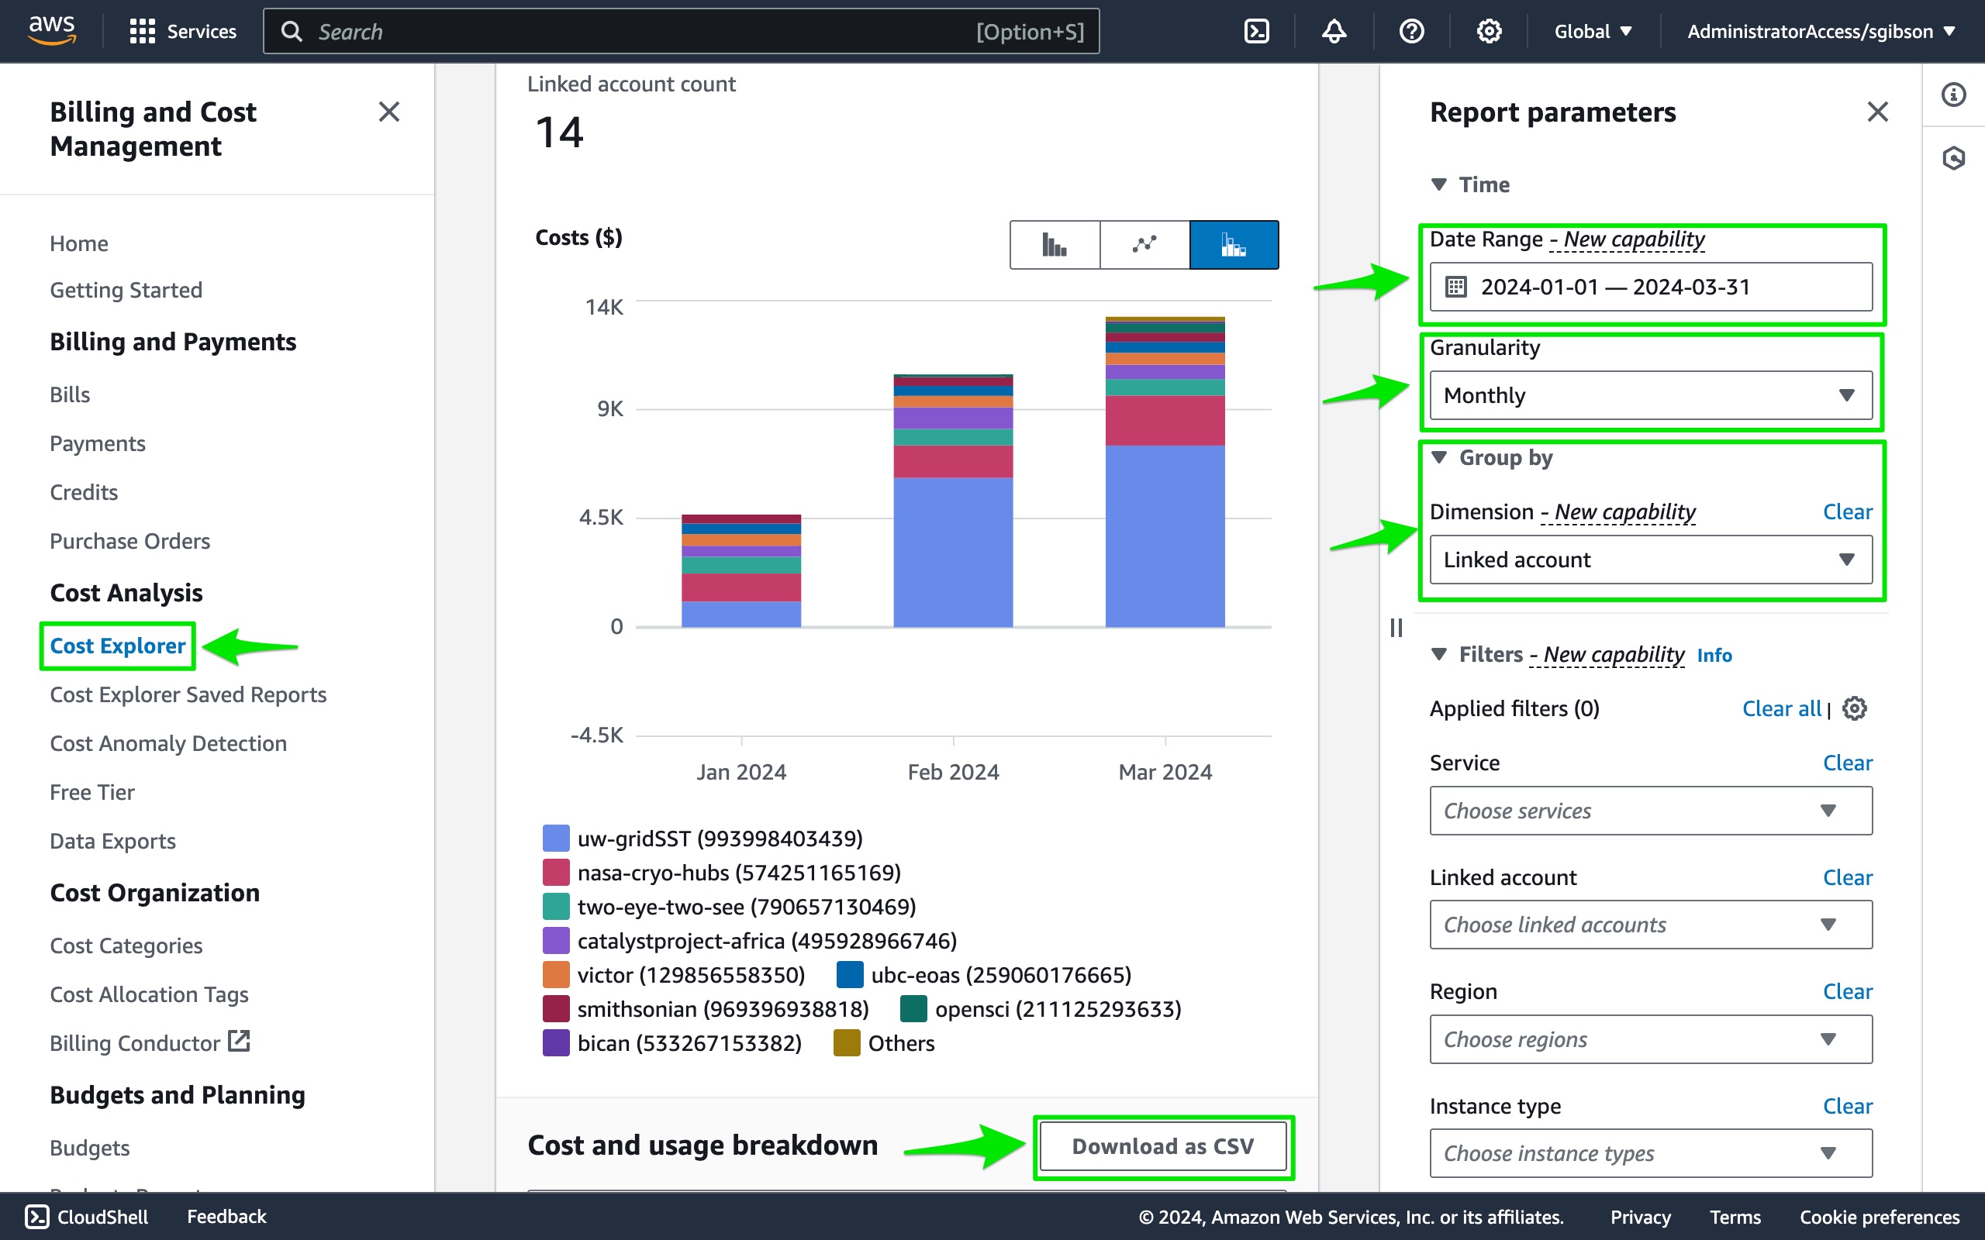Open the Choose regions dropdown
1985x1240 pixels.
(x=1650, y=1040)
